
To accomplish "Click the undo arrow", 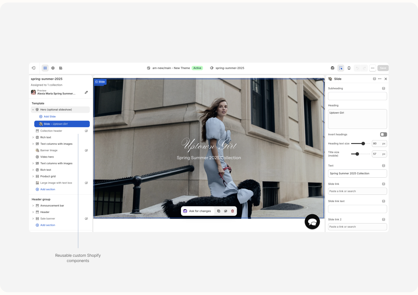I will pos(357,68).
